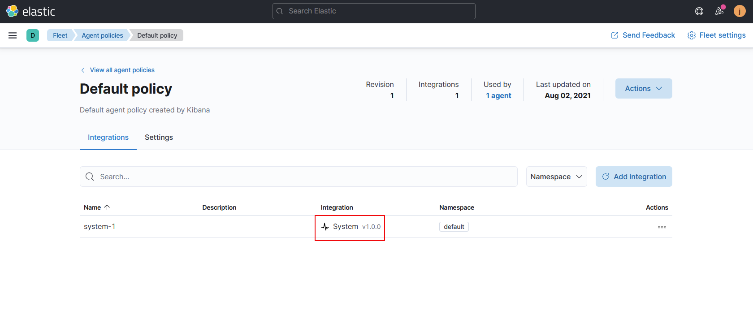The image size is (753, 336).
Task: Open the hamburger navigation menu
Action: (13, 35)
